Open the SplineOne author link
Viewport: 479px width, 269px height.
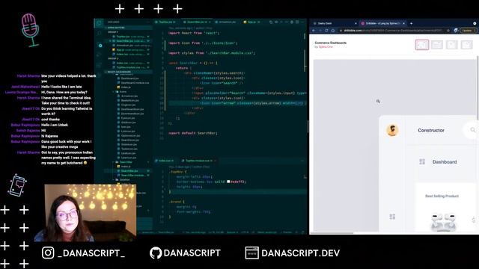pyautogui.click(x=326, y=47)
